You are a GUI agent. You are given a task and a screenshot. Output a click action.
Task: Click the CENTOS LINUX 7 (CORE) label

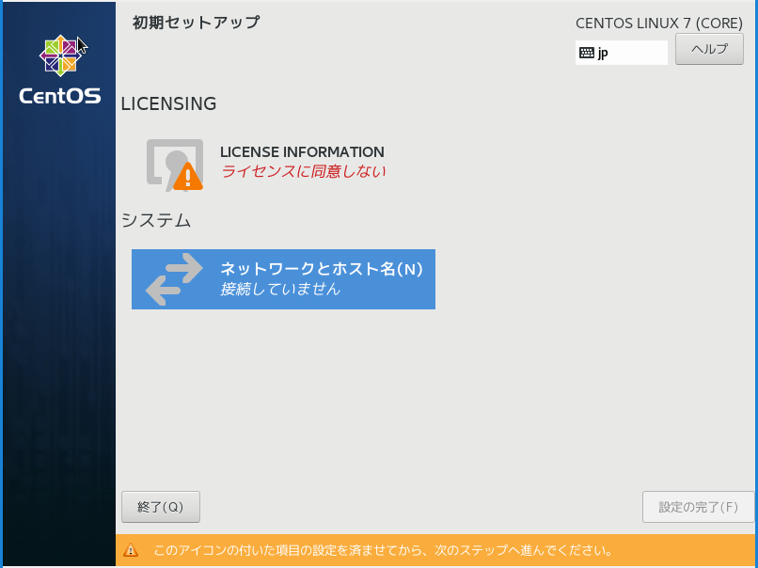coord(658,23)
